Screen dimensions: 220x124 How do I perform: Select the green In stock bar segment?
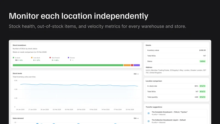68,65
